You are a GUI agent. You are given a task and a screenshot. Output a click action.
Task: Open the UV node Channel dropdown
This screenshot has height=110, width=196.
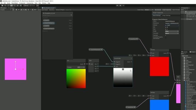click(81, 67)
